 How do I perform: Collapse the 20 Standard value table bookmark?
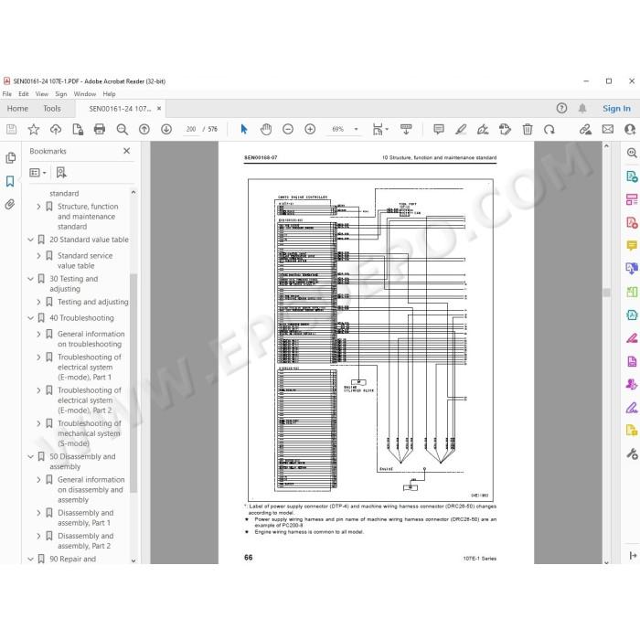tap(30, 240)
